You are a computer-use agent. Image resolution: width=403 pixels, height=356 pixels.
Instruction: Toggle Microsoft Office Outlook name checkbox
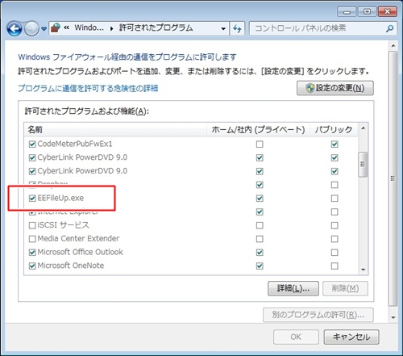click(32, 253)
